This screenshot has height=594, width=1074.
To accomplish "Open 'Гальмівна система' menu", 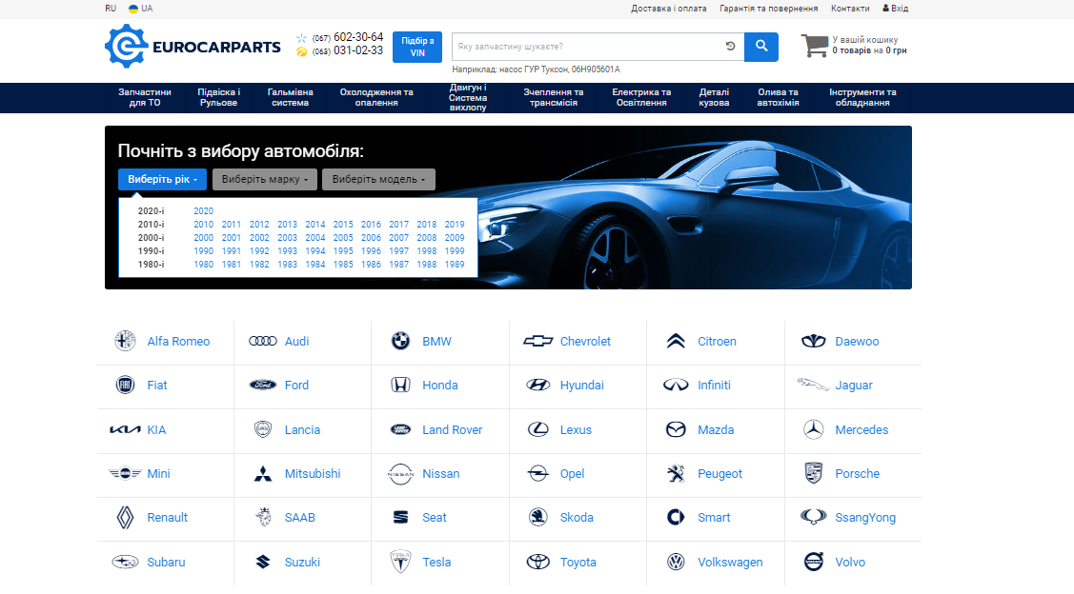I will pos(290,98).
